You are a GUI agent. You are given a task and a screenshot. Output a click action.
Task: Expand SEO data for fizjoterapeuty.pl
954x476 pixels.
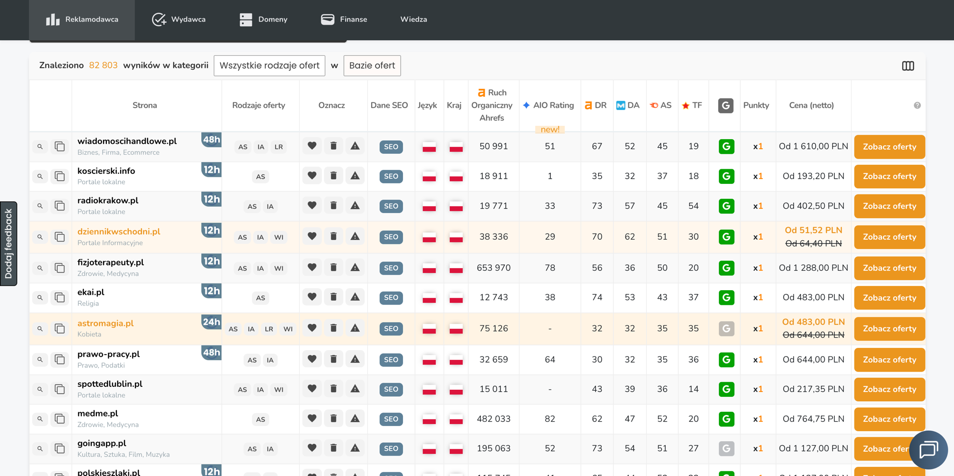(x=391, y=268)
